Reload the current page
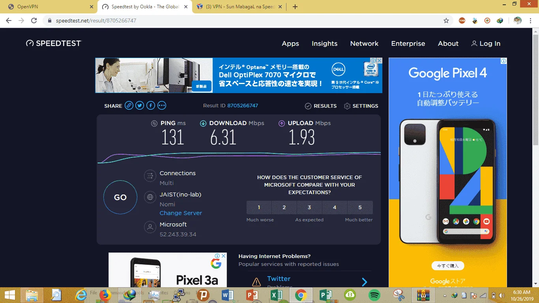Viewport: 539px width, 303px height. 34,21
